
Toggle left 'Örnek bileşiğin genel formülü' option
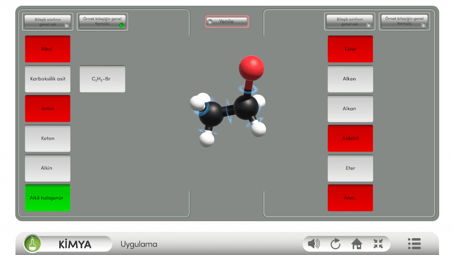tap(102, 21)
